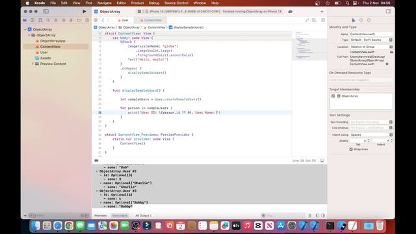Open the Project navigator folder icon
The image size is (416, 234).
[x=25, y=20]
